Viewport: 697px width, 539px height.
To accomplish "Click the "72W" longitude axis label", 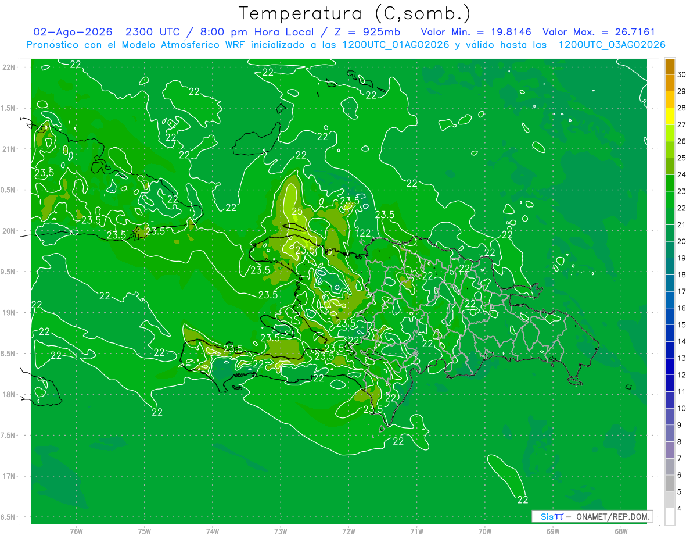I will [348, 531].
